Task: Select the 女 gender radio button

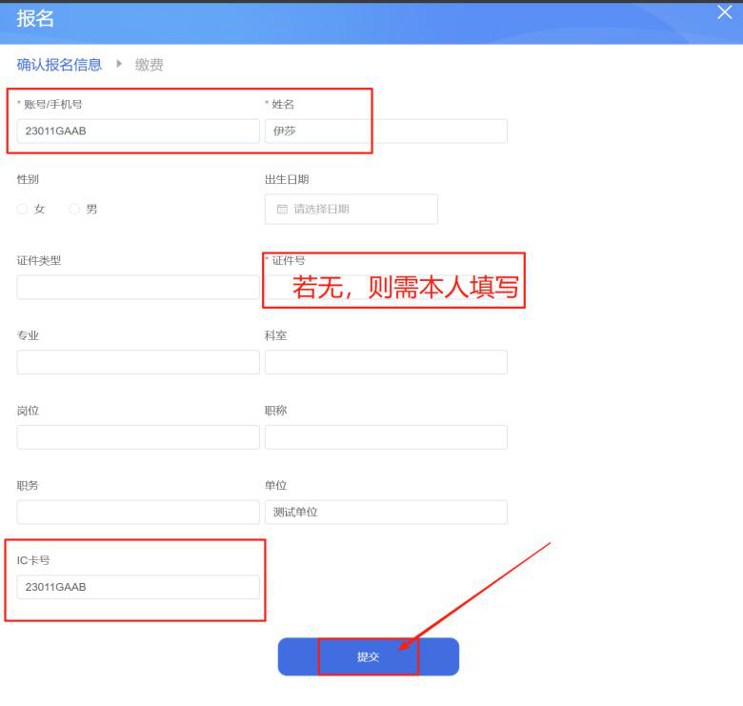Action: pyautogui.click(x=23, y=210)
